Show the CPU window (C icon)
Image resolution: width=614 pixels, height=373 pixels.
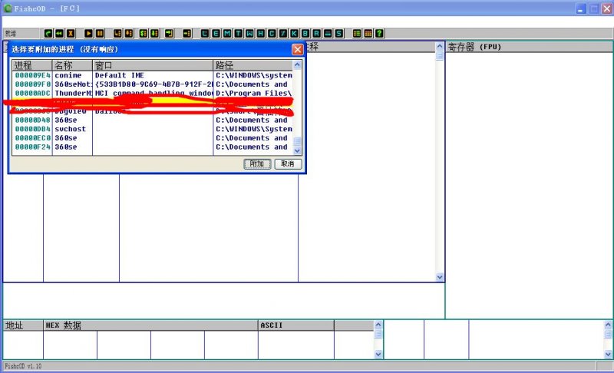[x=272, y=33]
